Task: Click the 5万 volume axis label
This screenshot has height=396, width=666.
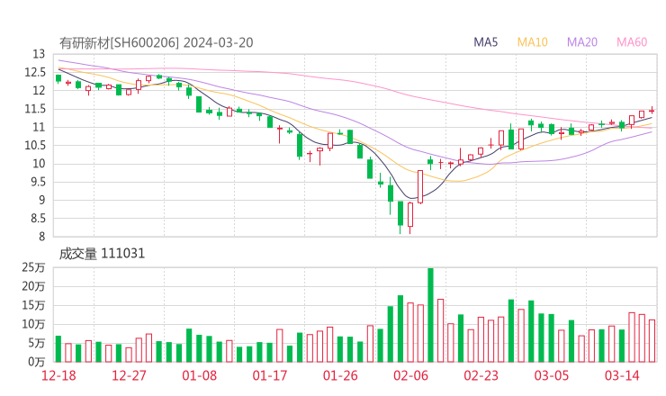Action: point(37,343)
